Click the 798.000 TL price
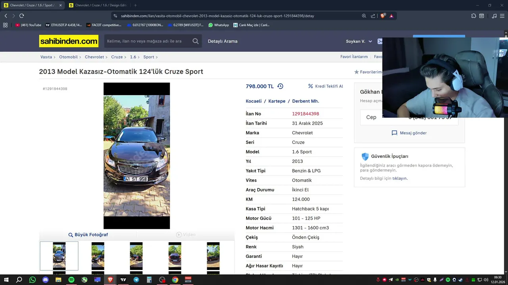The width and height of the screenshot is (508, 285). 260,86
